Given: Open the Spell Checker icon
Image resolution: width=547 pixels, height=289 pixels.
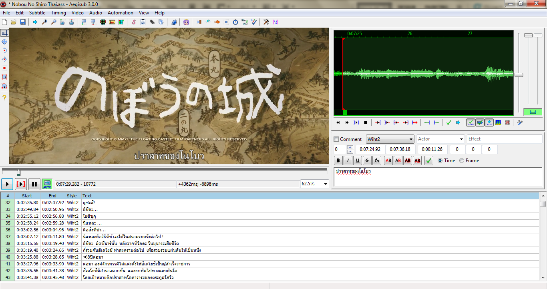Looking at the screenshot, I should click(254, 22).
